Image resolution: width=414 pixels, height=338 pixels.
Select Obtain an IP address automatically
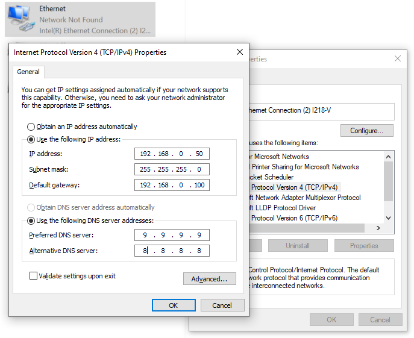point(31,127)
